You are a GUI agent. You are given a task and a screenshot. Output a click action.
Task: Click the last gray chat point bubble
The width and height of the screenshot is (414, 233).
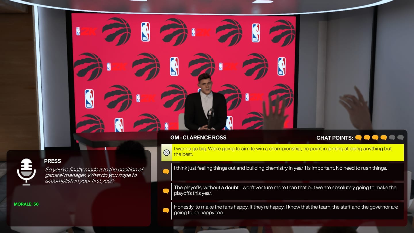[x=400, y=138]
